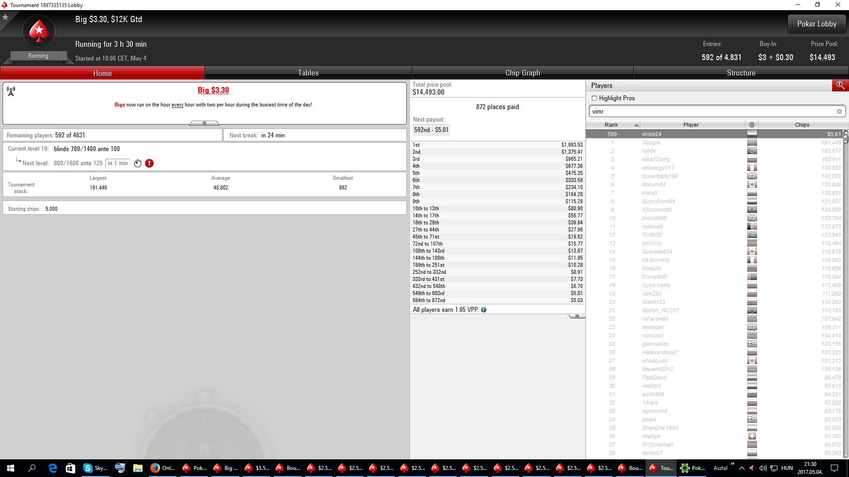Expand the Asztal toolbar overflow chevron

(732, 464)
